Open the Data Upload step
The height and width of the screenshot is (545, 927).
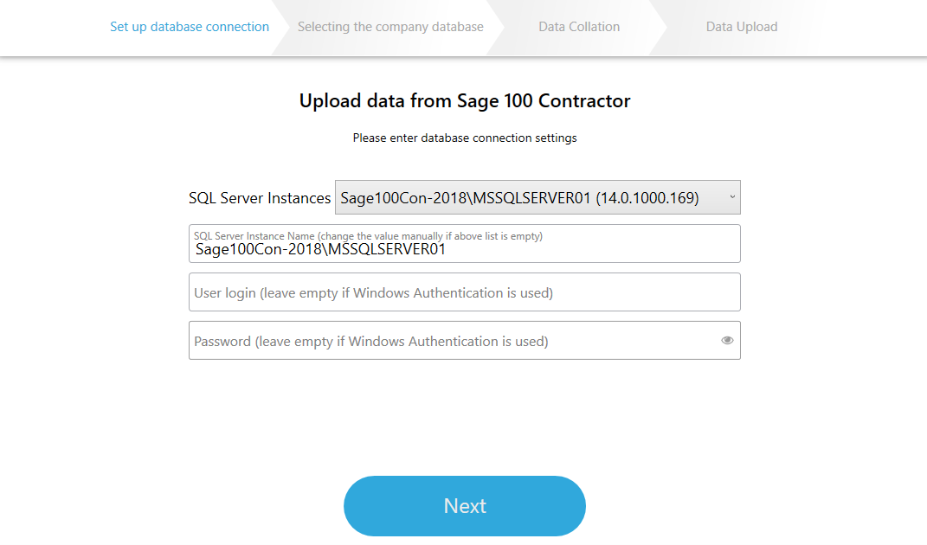point(742,27)
